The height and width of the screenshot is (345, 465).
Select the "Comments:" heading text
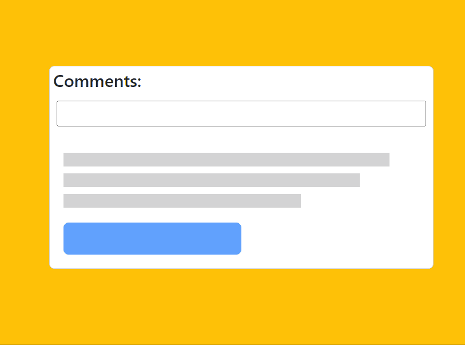(x=97, y=81)
